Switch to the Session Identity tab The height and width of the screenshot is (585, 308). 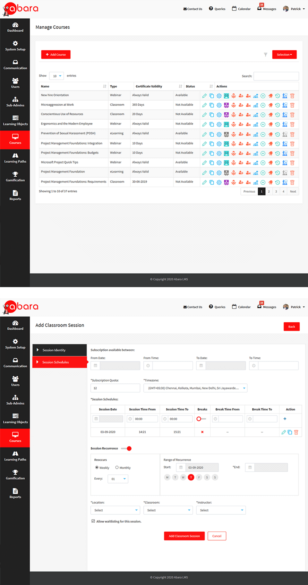(60, 350)
